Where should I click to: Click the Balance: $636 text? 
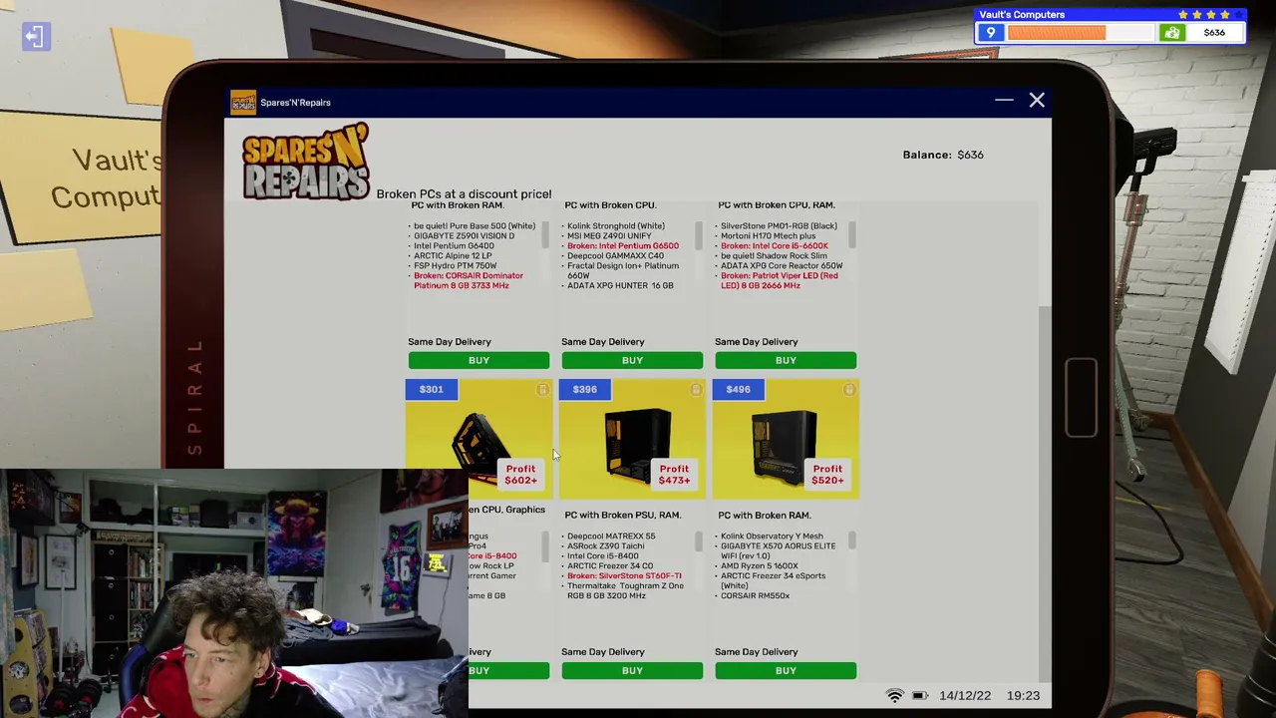[943, 155]
